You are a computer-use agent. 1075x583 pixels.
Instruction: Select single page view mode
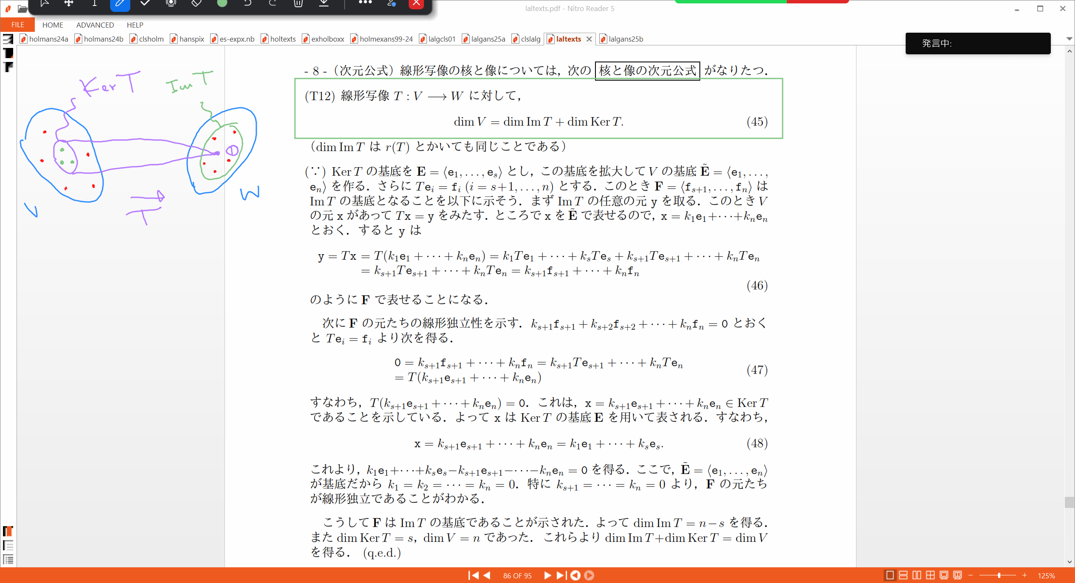890,575
